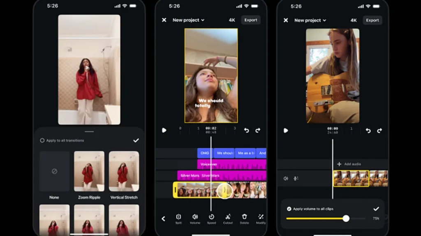421x236 pixels.
Task: Collapse the toolbar with the back chevron left of Split
Action: tap(163, 219)
